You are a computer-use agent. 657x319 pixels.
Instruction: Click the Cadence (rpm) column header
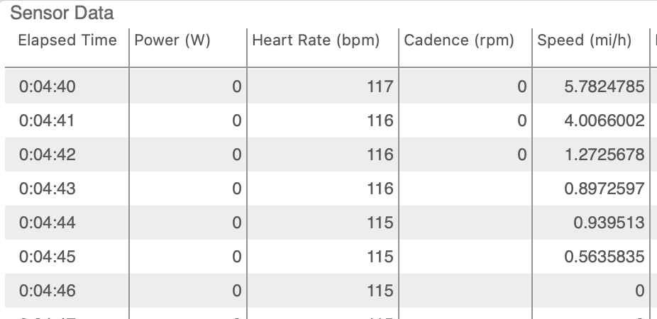pos(465,40)
